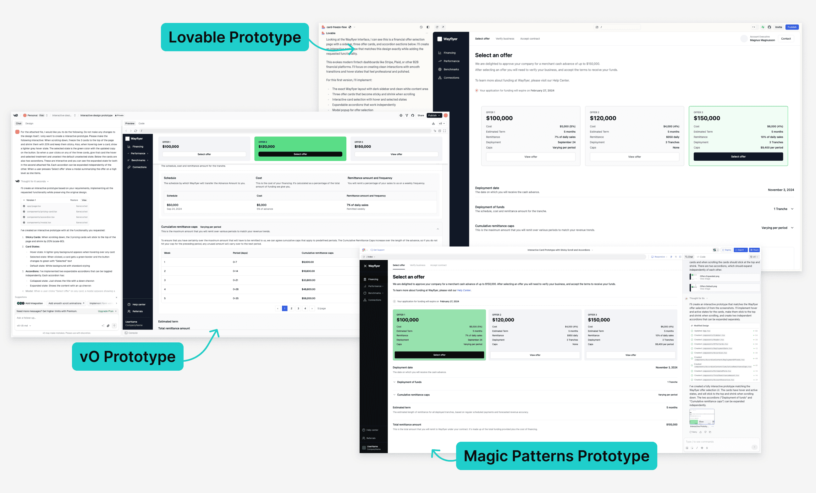The height and width of the screenshot is (493, 816).
Task: Switch to the Code tab in v0
Action: (x=141, y=124)
